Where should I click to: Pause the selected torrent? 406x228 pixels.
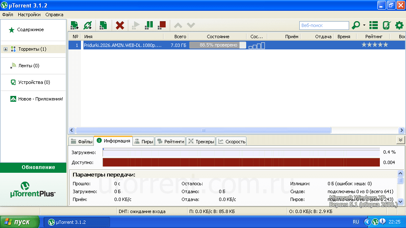point(149,25)
